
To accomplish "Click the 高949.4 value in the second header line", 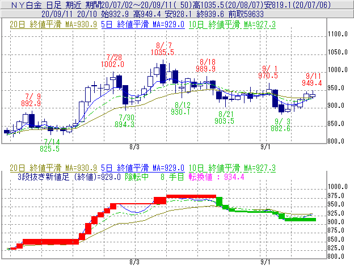I will click(147, 14).
